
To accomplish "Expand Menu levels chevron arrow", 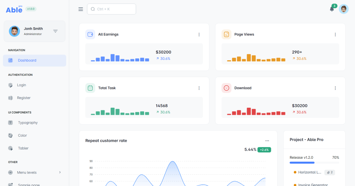I will [x=60, y=172].
